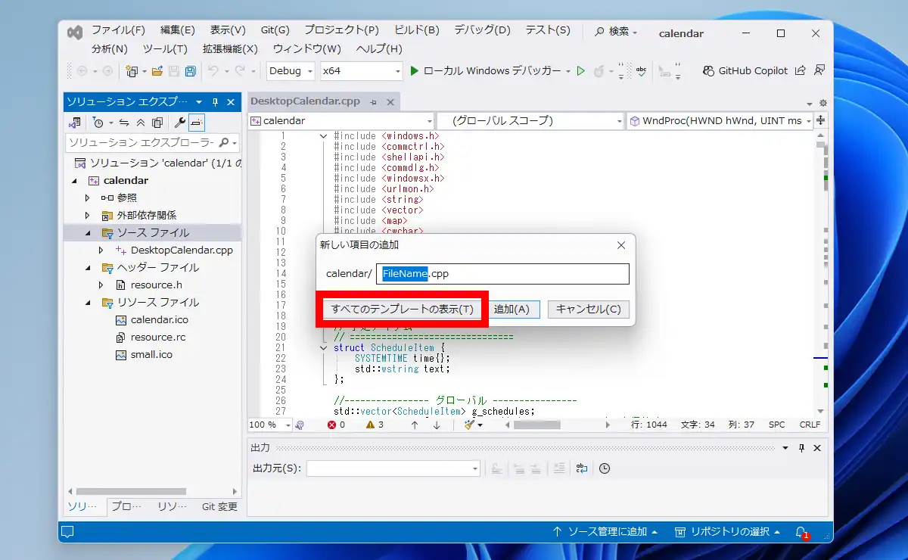Click the green Start Debugging arrow
The image size is (908, 560).
tap(414, 70)
